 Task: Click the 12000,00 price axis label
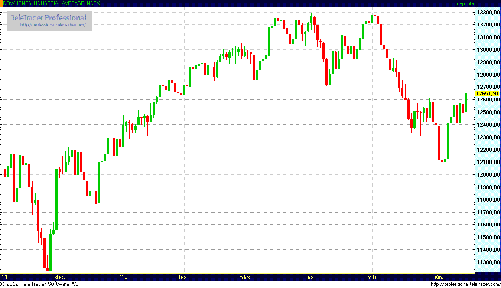coord(488,175)
